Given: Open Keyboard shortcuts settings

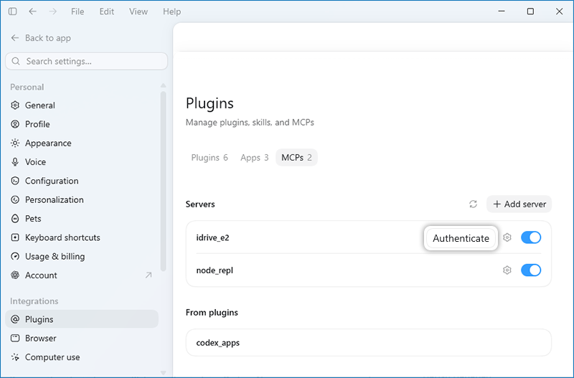Looking at the screenshot, I should tap(82, 237).
